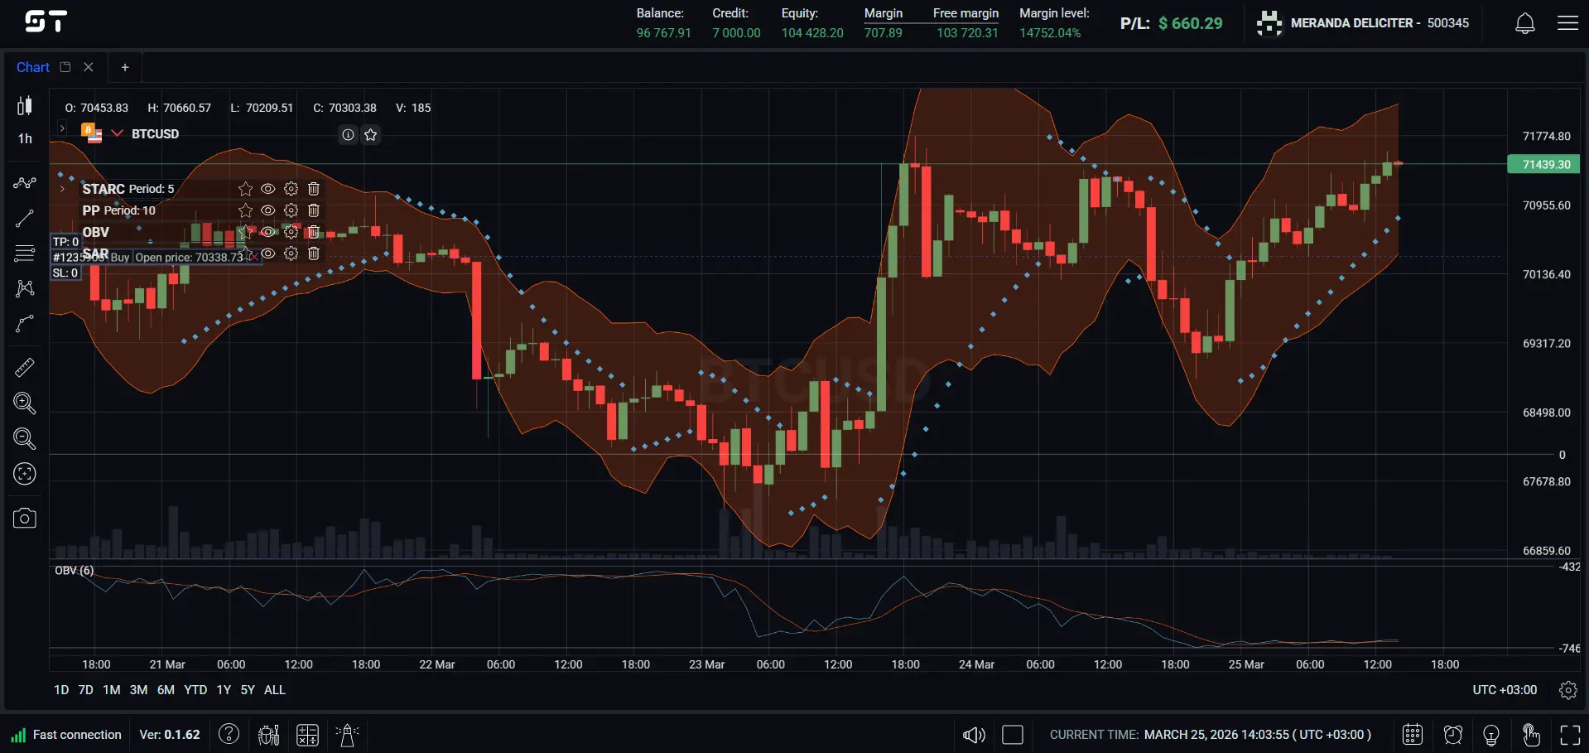
Task: Open the hamburger menu at top right
Action: coord(1568,22)
